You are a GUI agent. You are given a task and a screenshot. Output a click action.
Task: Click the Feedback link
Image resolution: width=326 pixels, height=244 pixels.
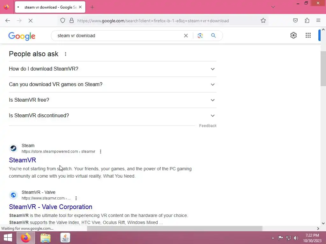208,126
